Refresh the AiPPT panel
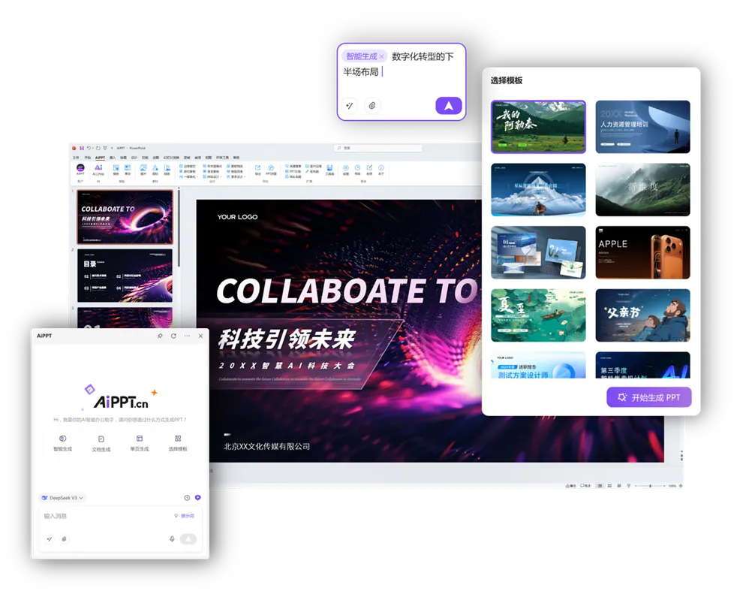Screen dimensions: 749x594 tap(173, 336)
